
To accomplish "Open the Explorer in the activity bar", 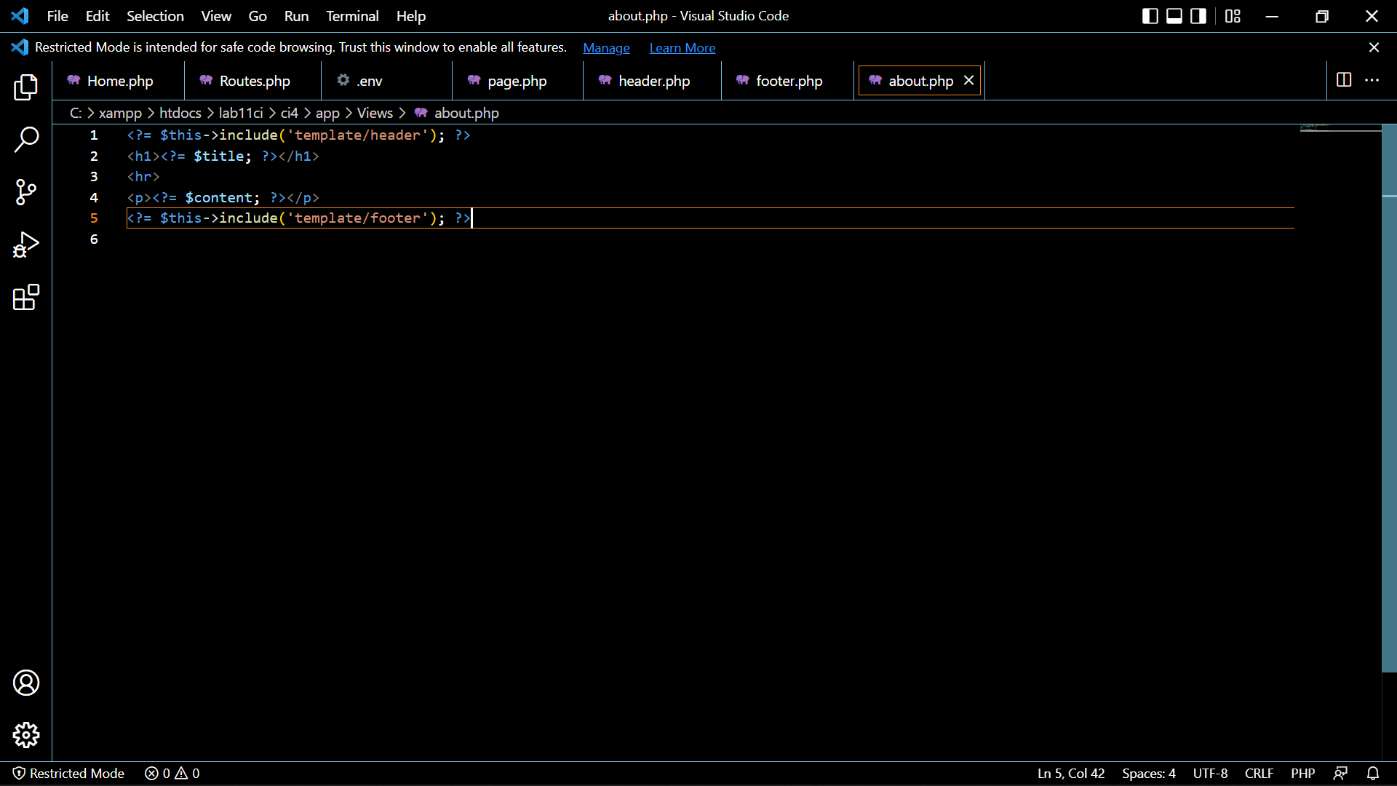I will (25, 87).
